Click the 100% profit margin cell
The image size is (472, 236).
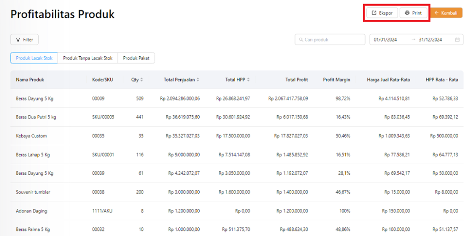pyautogui.click(x=345, y=211)
